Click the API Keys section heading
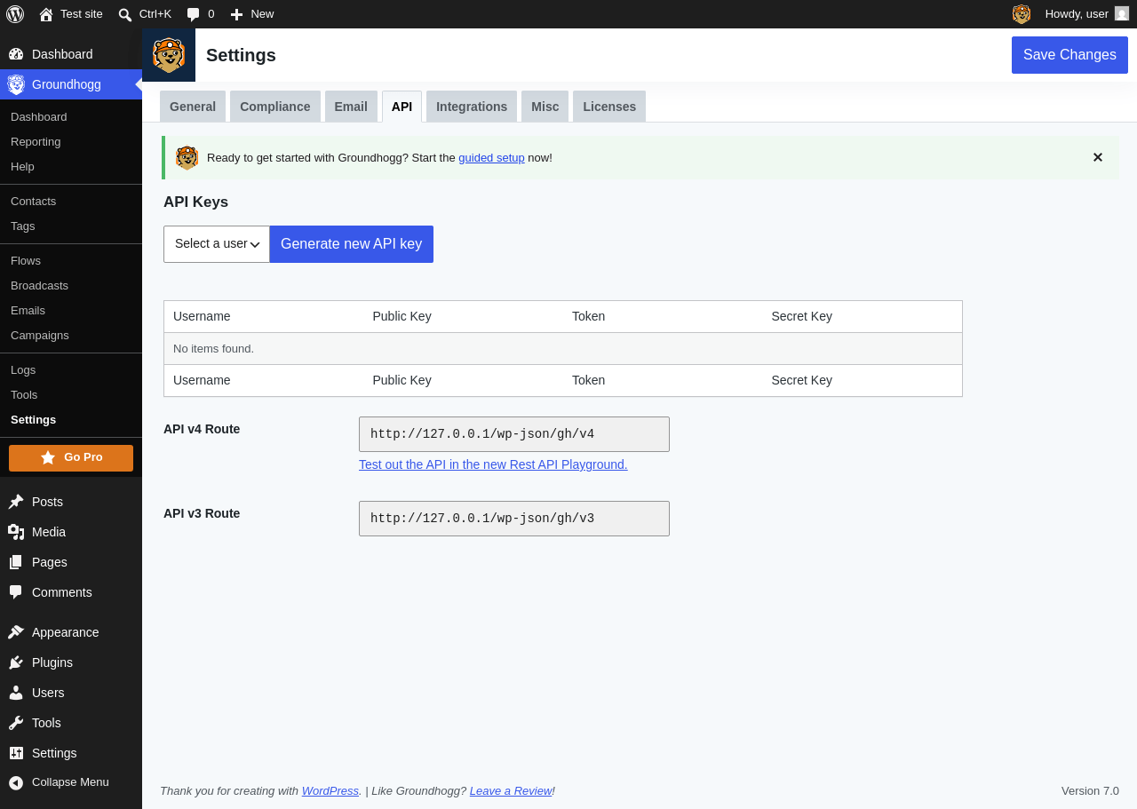 (195, 202)
